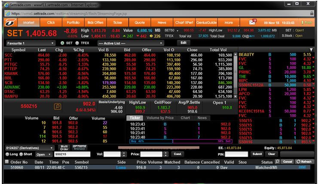This screenshot has height=184, width=318.
Task: Choose the Long position radio button
Action: pos(7,154)
